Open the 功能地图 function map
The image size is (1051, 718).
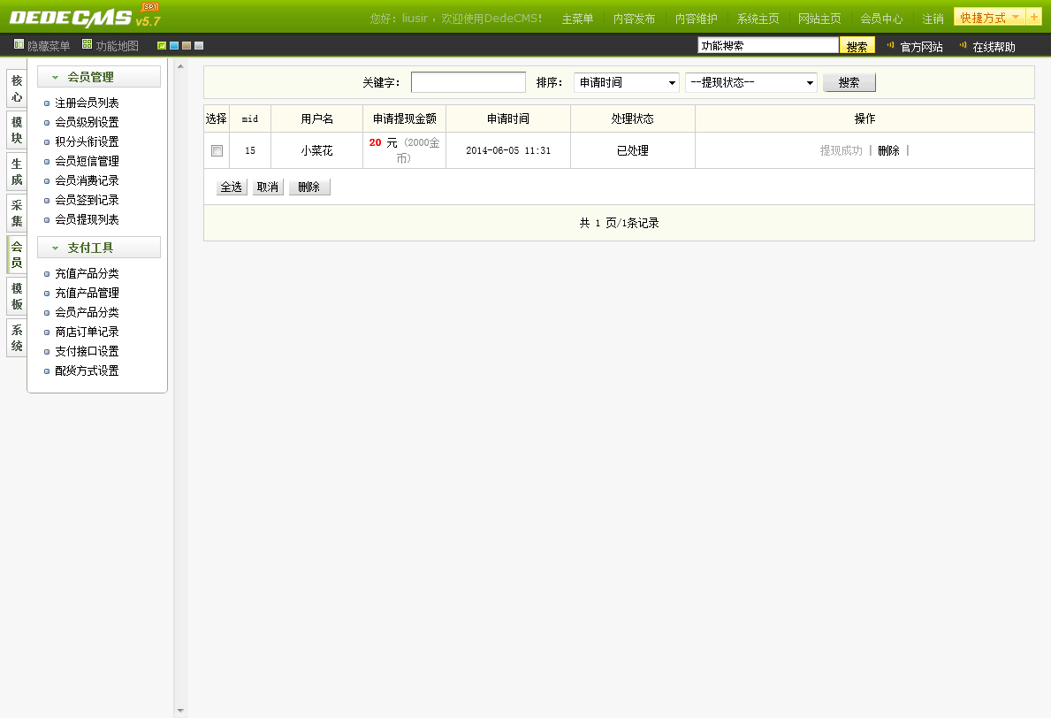pyautogui.click(x=110, y=45)
